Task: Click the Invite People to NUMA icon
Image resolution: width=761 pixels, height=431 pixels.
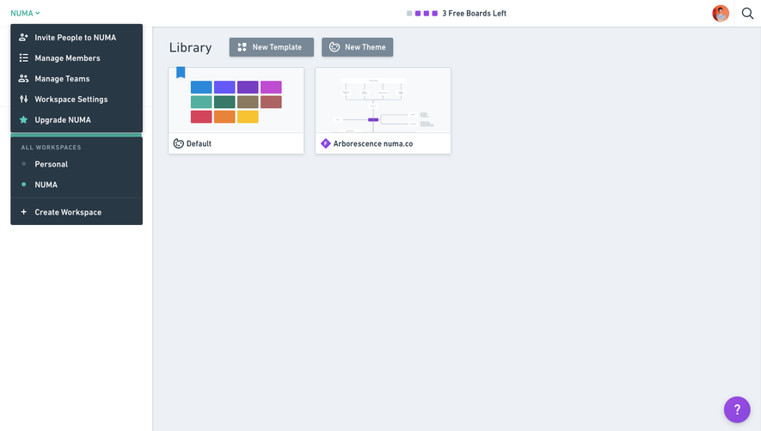Action: click(23, 37)
